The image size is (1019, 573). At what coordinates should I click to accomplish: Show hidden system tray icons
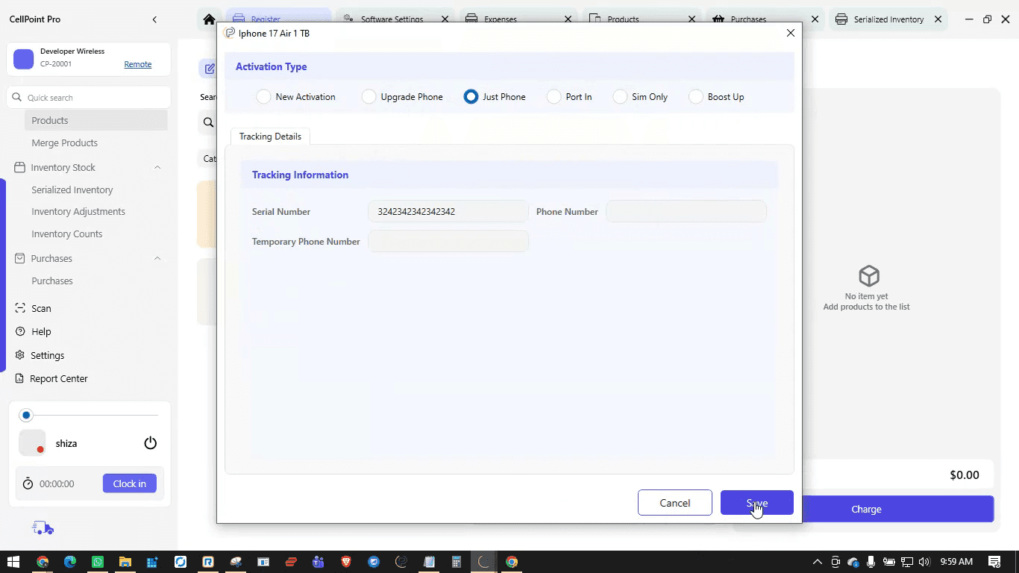(818, 562)
